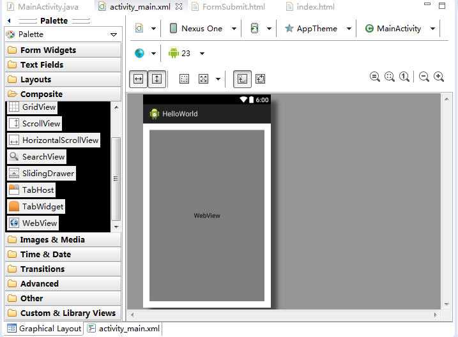Open emulate size options dropdown arrow
This screenshot has width=458, height=337.
click(218, 79)
